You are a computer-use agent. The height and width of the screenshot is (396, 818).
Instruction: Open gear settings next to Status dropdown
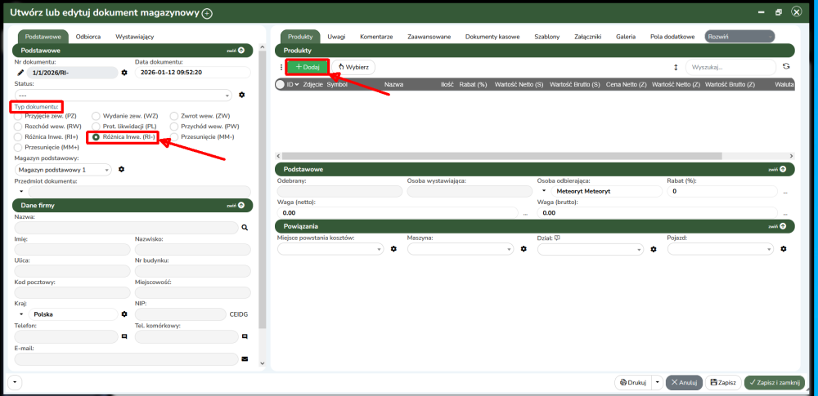(241, 95)
